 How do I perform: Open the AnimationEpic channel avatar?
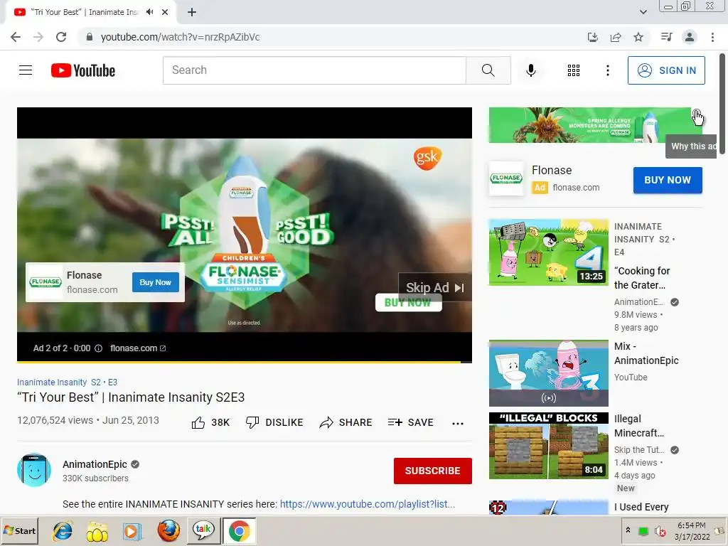(34, 470)
